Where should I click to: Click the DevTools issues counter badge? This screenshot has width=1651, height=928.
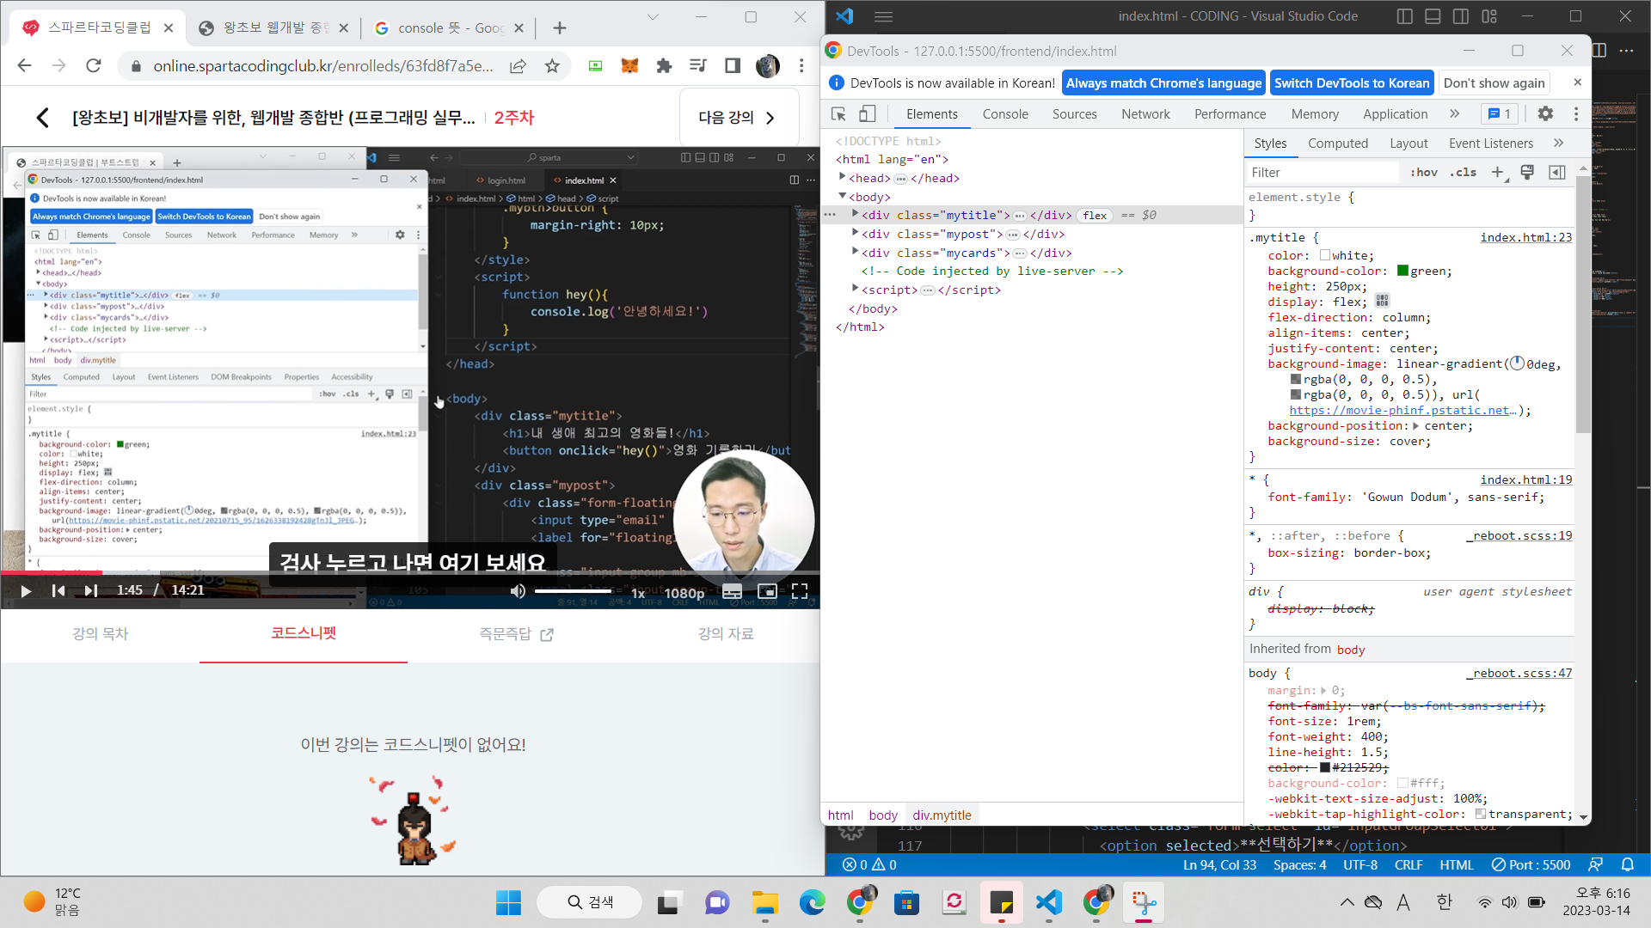1500,114
